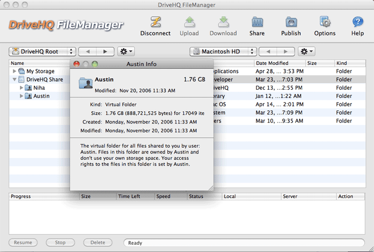
Task: Click the Delete transfer button
Action: point(98,243)
